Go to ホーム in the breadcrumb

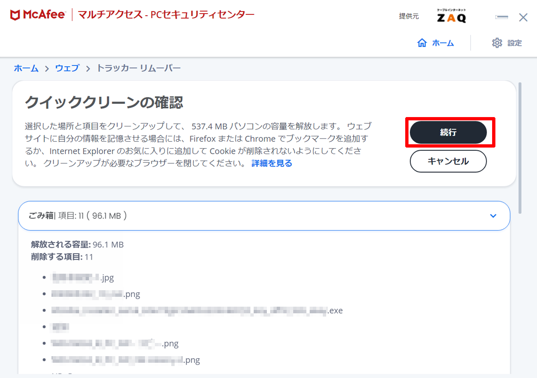26,68
